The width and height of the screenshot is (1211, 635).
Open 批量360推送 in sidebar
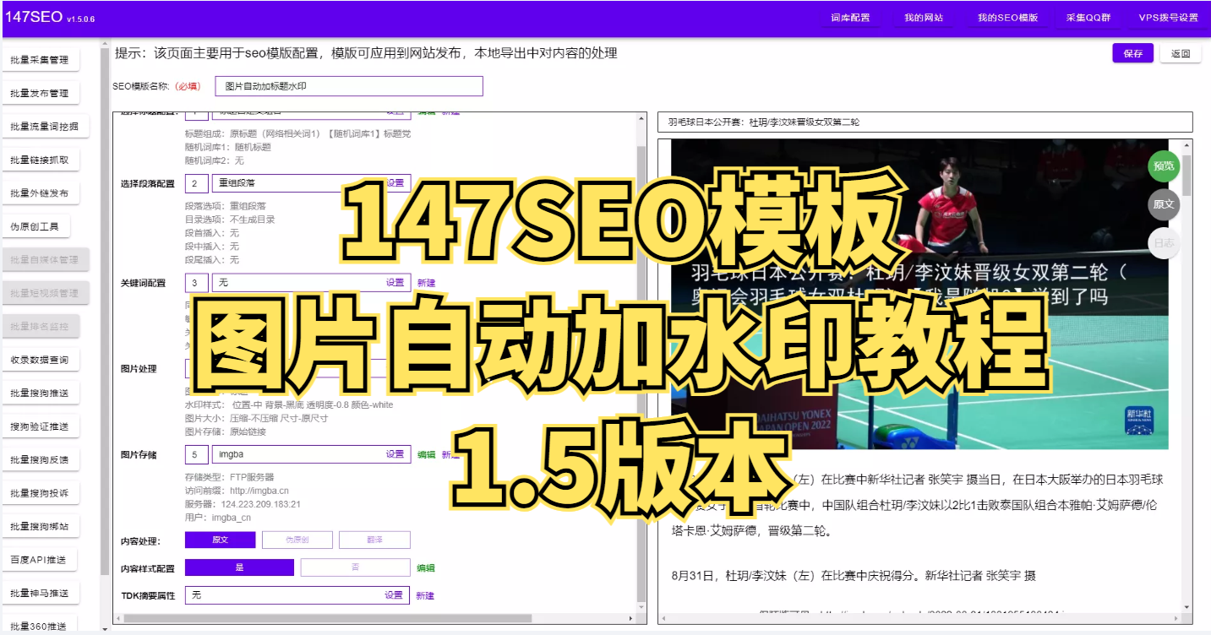click(x=40, y=625)
